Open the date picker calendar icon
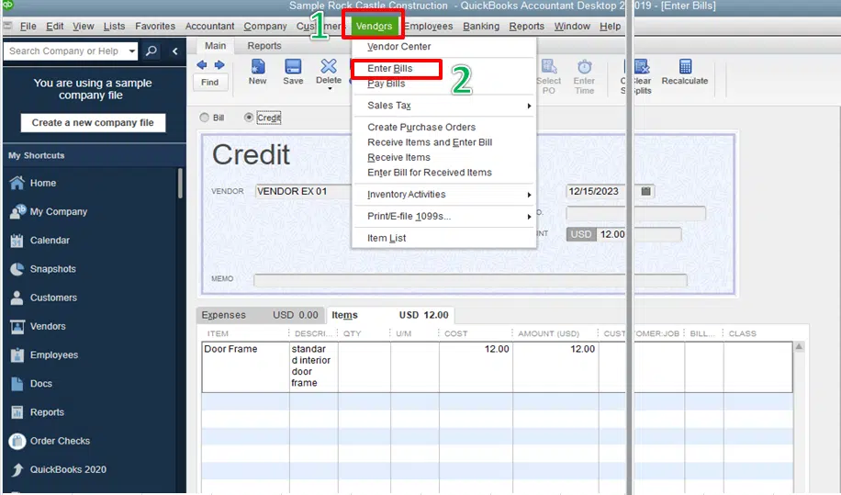The width and height of the screenshot is (841, 495). (x=645, y=191)
